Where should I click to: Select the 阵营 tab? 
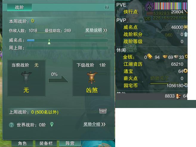70,143
